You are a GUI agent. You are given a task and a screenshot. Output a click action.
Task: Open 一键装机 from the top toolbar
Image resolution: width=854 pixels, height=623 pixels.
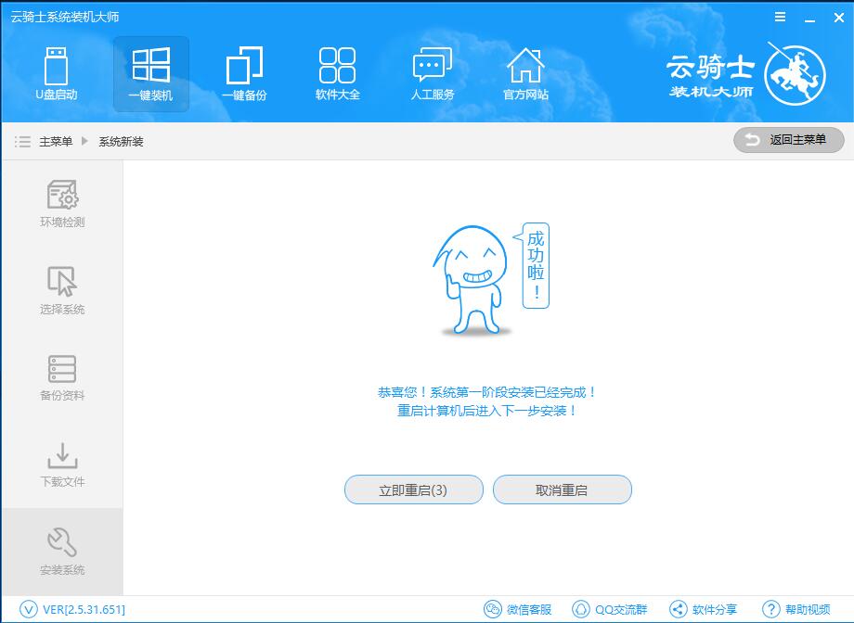[150, 74]
